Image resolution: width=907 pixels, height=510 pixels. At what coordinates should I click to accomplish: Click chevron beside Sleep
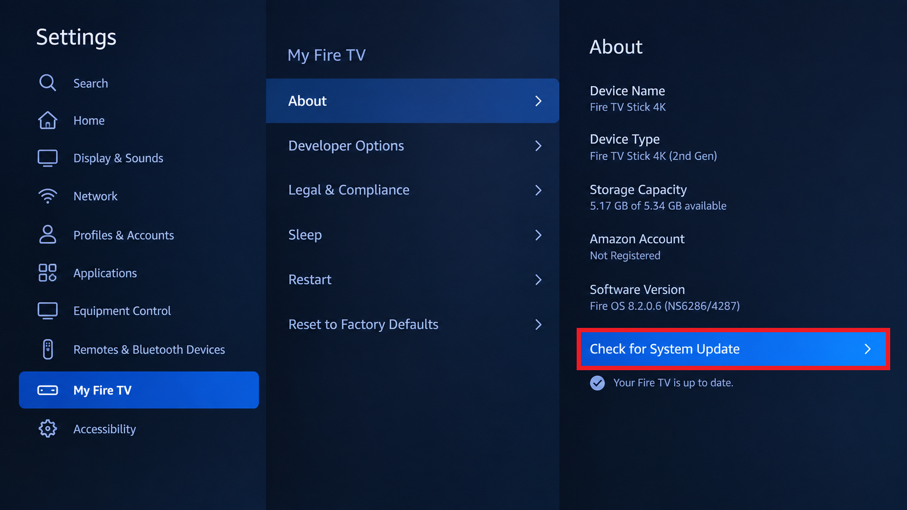538,235
